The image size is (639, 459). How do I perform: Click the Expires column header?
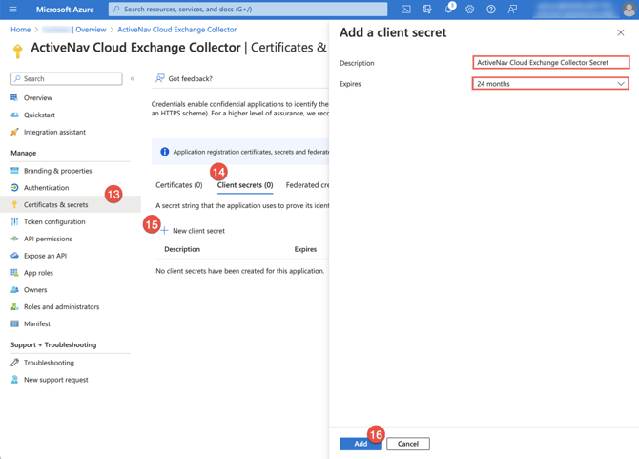click(x=305, y=249)
